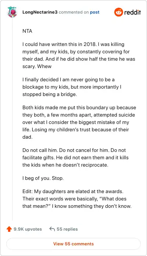
Task: Click the "View 55 comments" button
Action: [x=73, y=244]
